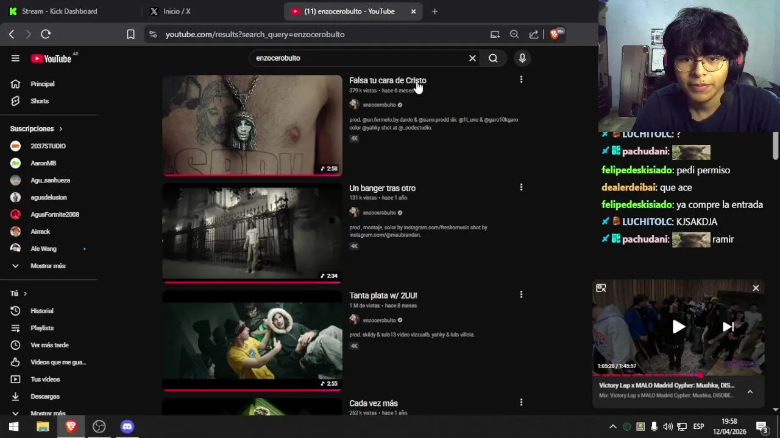Screen dimensions: 780x438
Task: Open Windows Start menu
Action: pyautogui.click(x=14, y=426)
